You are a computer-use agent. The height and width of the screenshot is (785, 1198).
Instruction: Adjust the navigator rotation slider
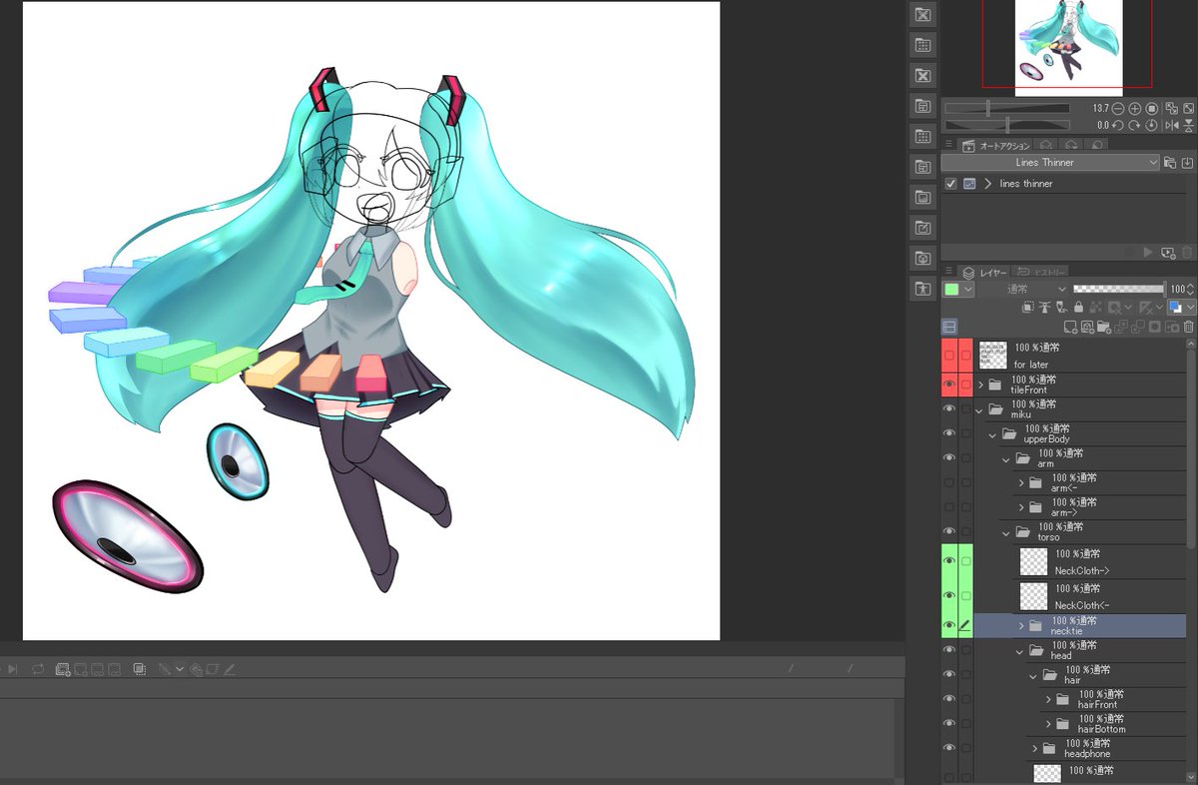[x=1007, y=125]
